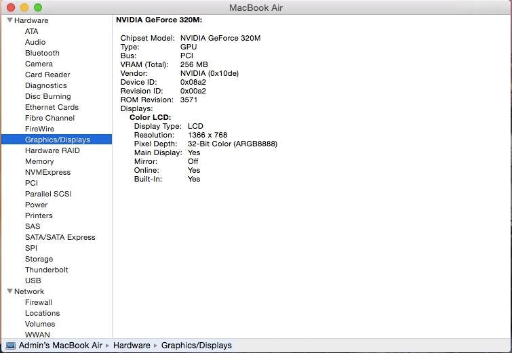This screenshot has height=353, width=512.
Task: Click the Display Type value LCD
Action: (x=195, y=126)
